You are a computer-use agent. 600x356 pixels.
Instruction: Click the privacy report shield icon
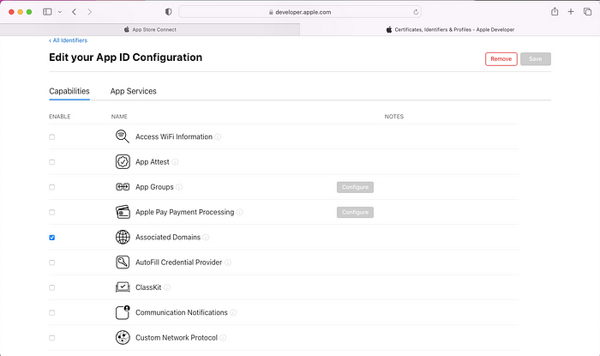point(168,12)
